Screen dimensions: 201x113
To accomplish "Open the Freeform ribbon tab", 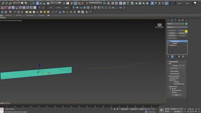I will click(8, 15).
